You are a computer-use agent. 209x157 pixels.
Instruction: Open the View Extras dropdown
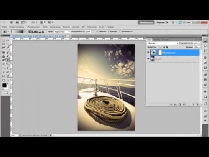(x=24, y=23)
